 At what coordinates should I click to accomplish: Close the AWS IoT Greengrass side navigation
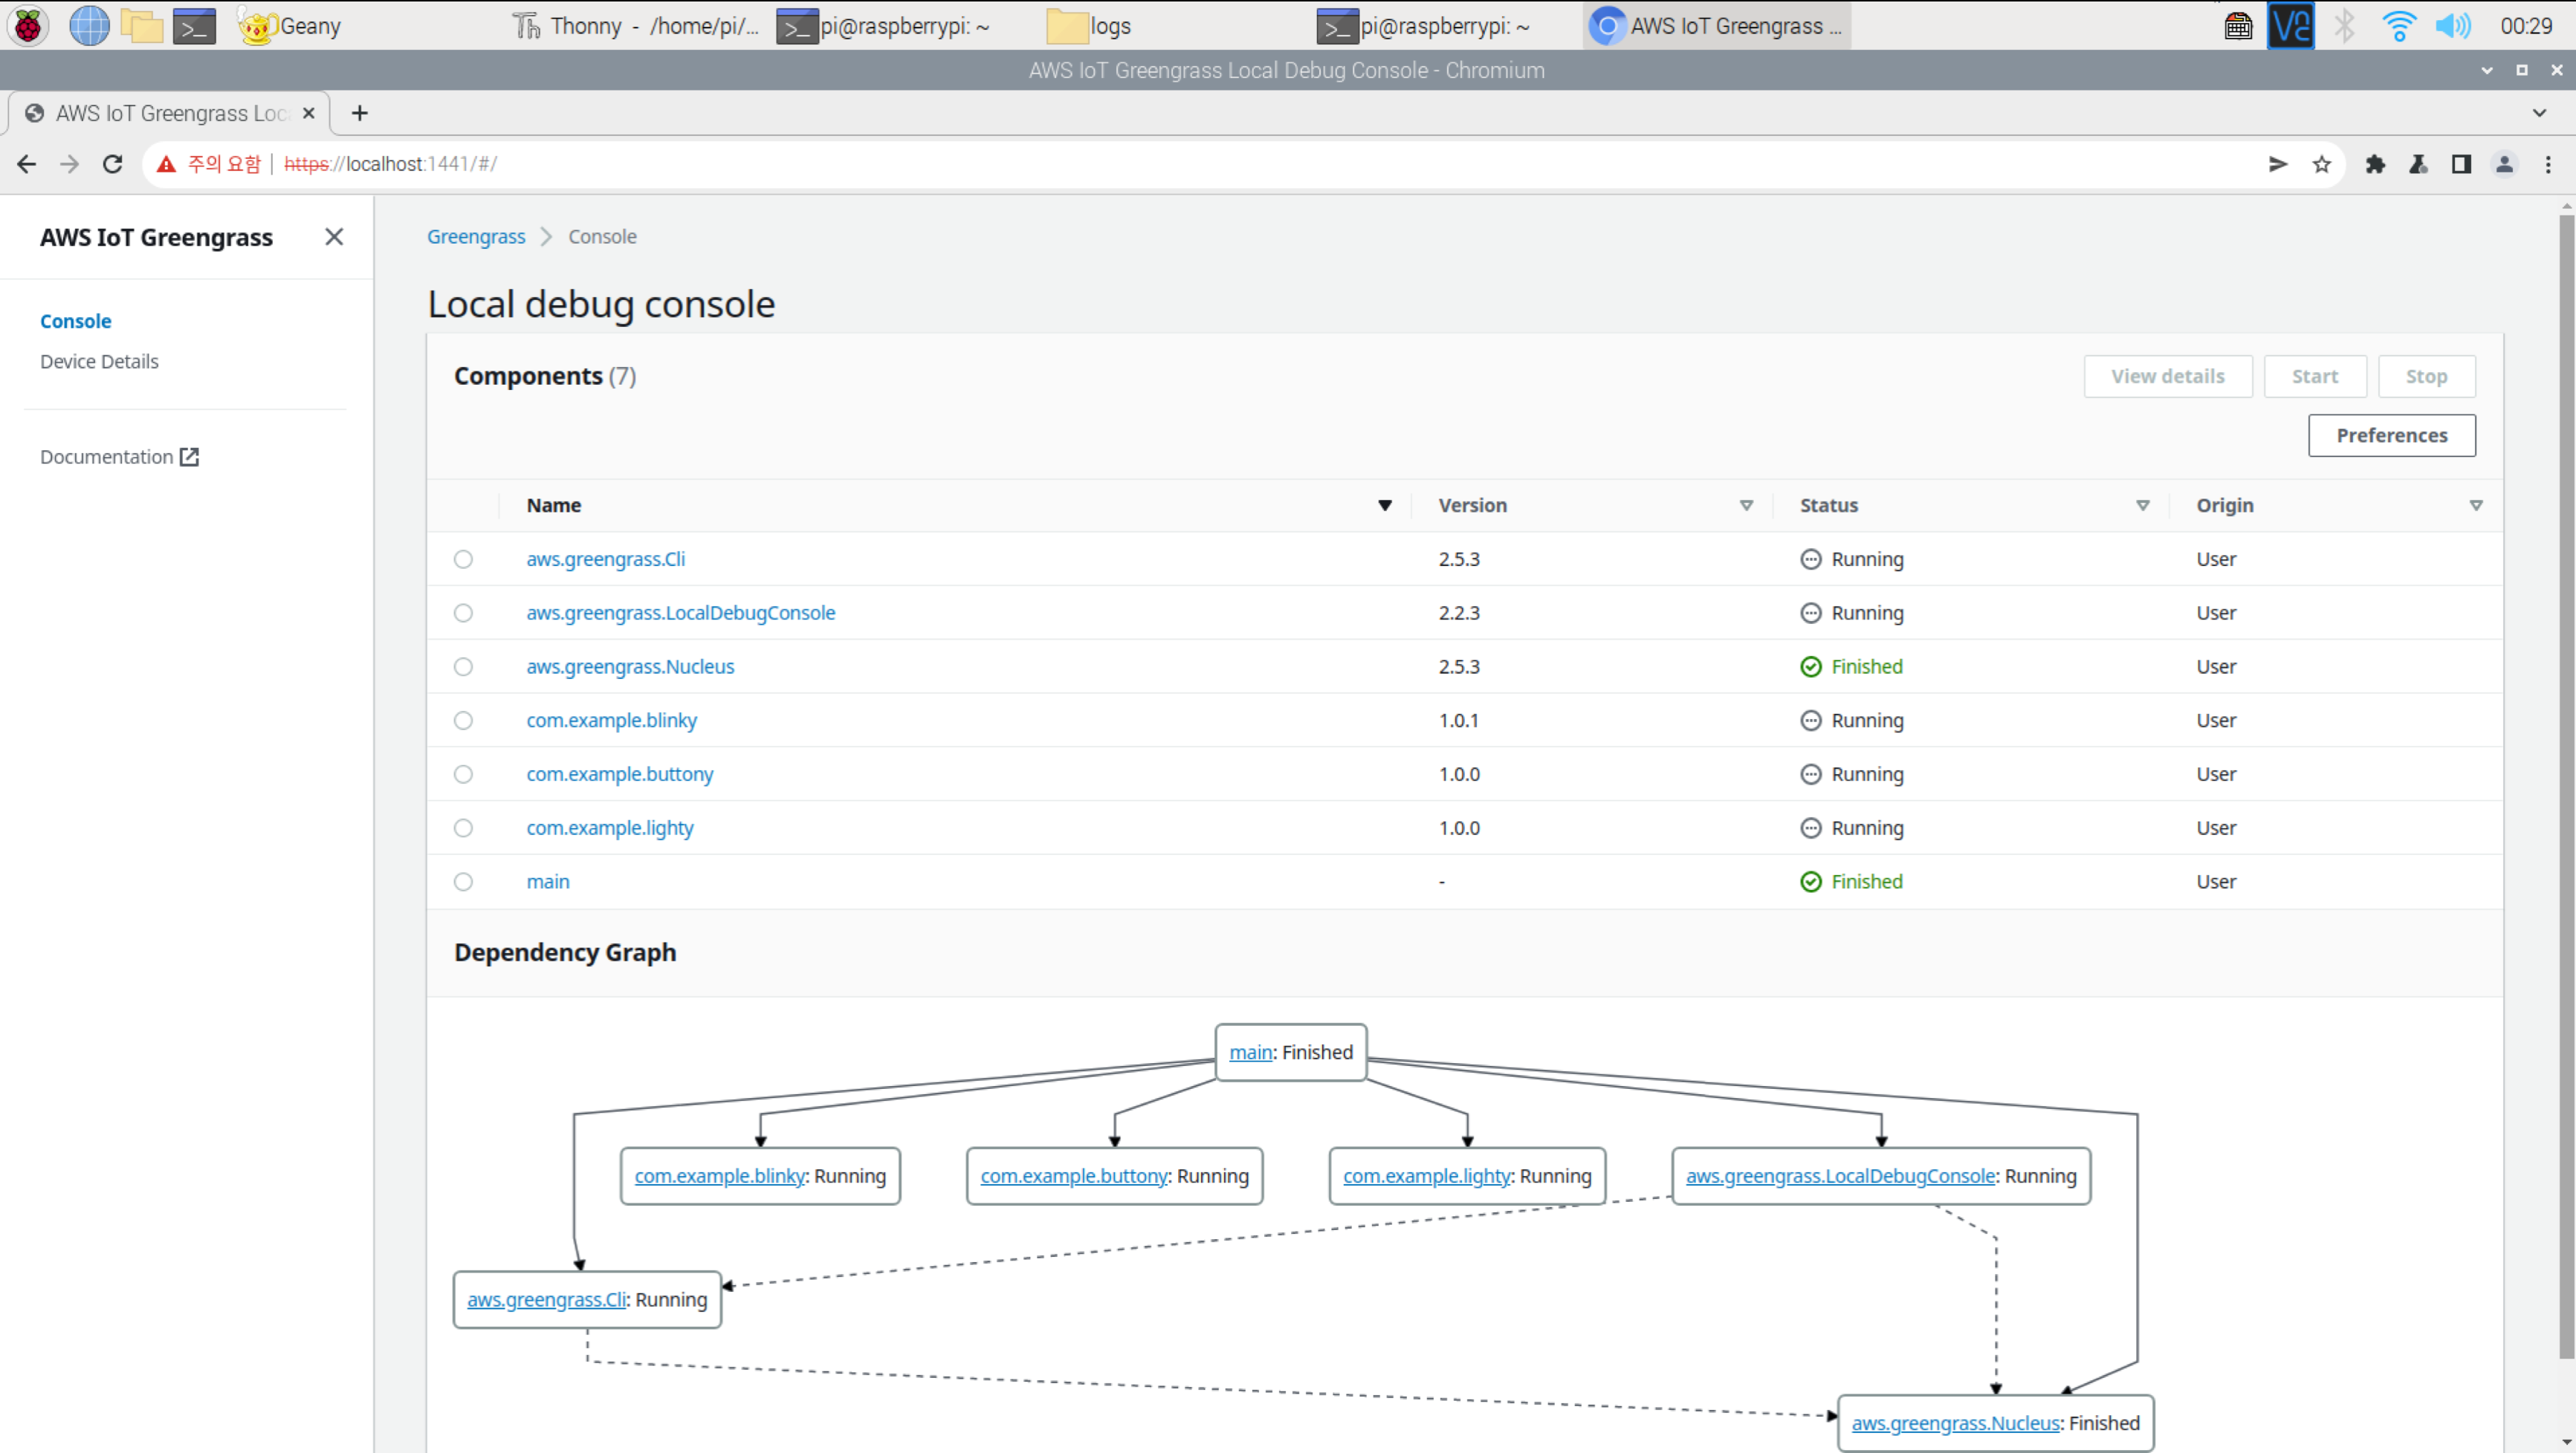334,237
